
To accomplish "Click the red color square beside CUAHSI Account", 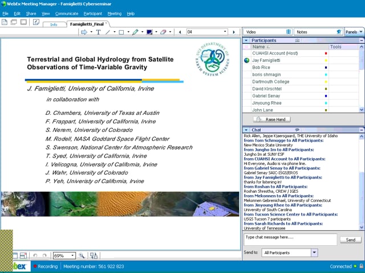I will coord(326,53).
